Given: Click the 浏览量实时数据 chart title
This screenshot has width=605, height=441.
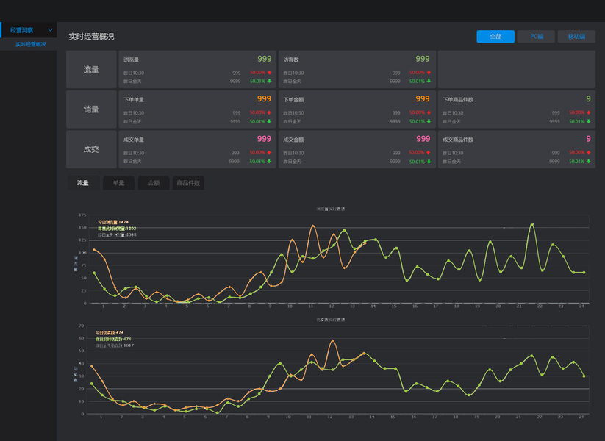Looking at the screenshot, I should tap(331, 209).
